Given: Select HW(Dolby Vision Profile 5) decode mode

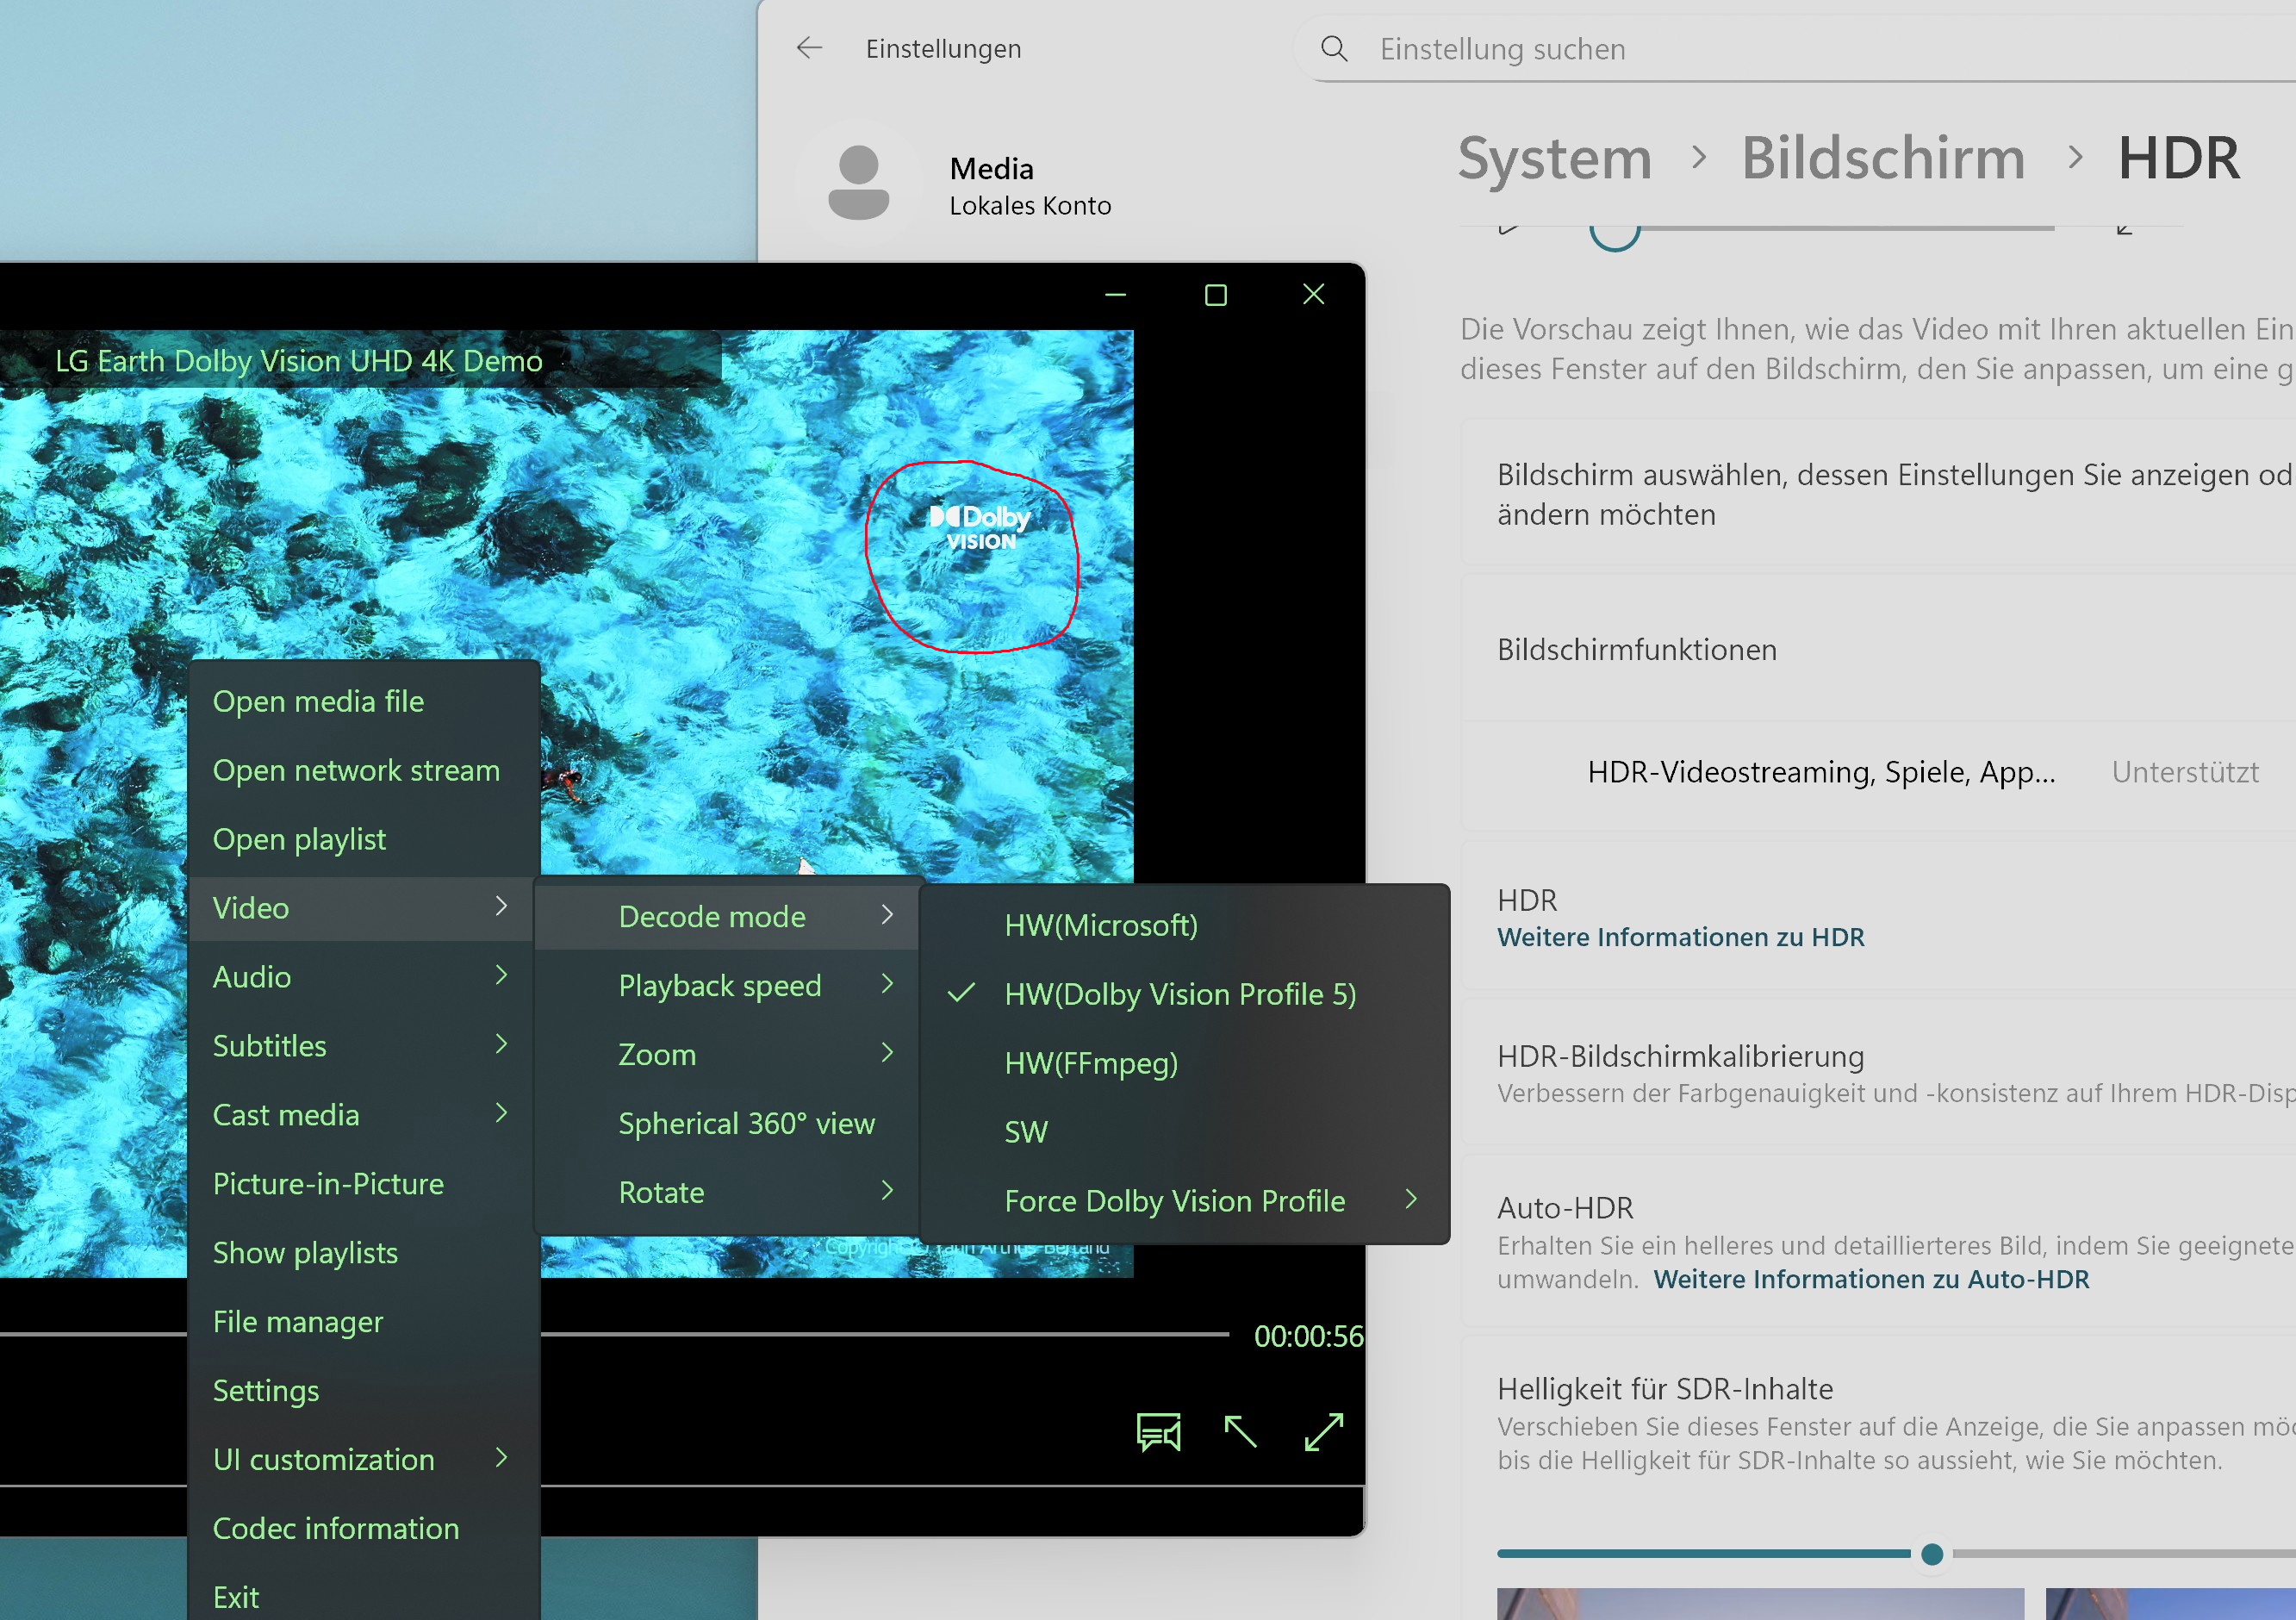Looking at the screenshot, I should 1180,994.
